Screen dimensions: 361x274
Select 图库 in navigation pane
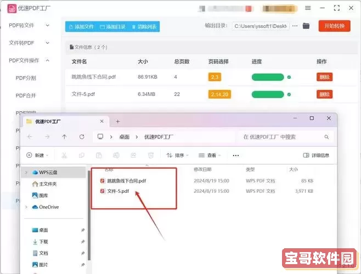40,195
